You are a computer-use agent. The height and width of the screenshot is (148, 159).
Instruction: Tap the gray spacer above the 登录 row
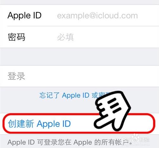(79, 57)
